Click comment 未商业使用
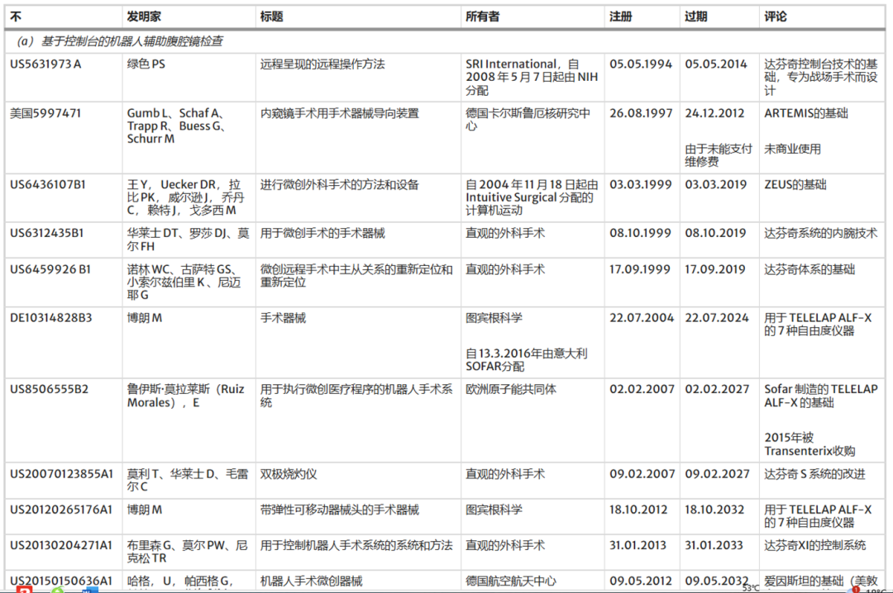The height and width of the screenshot is (593, 893). (792, 149)
